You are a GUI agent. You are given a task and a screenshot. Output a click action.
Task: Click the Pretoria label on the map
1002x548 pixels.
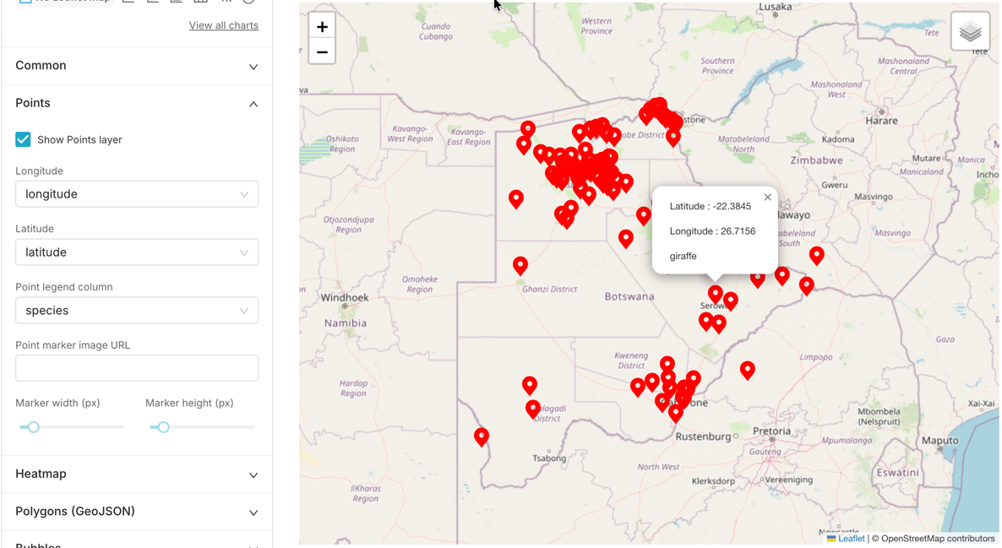(771, 431)
